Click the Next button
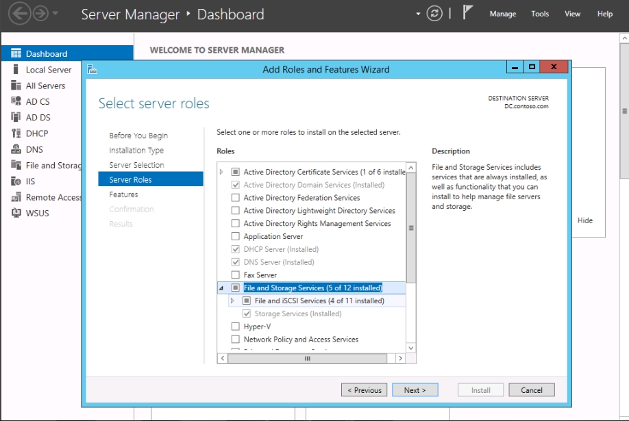 click(415, 390)
